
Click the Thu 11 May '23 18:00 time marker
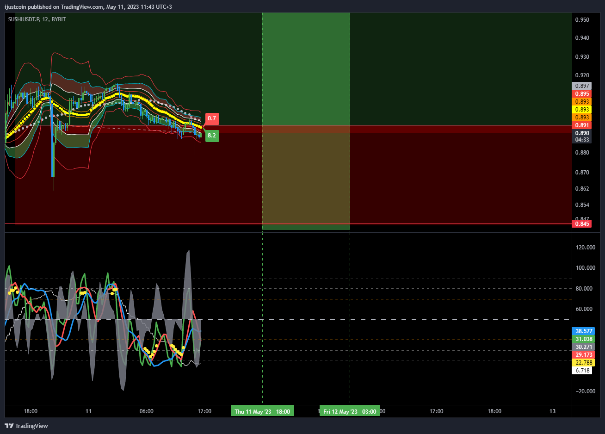262,411
